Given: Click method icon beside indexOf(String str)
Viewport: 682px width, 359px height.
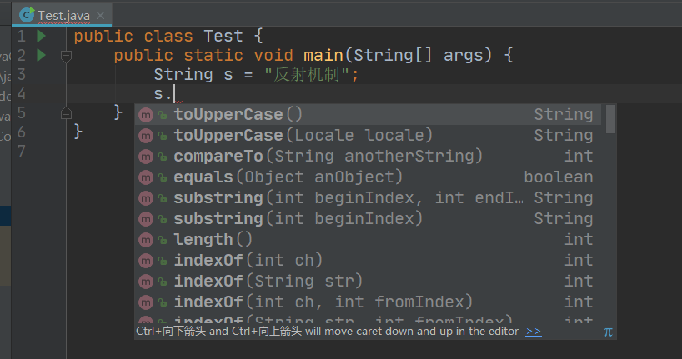Looking at the screenshot, I should (146, 282).
